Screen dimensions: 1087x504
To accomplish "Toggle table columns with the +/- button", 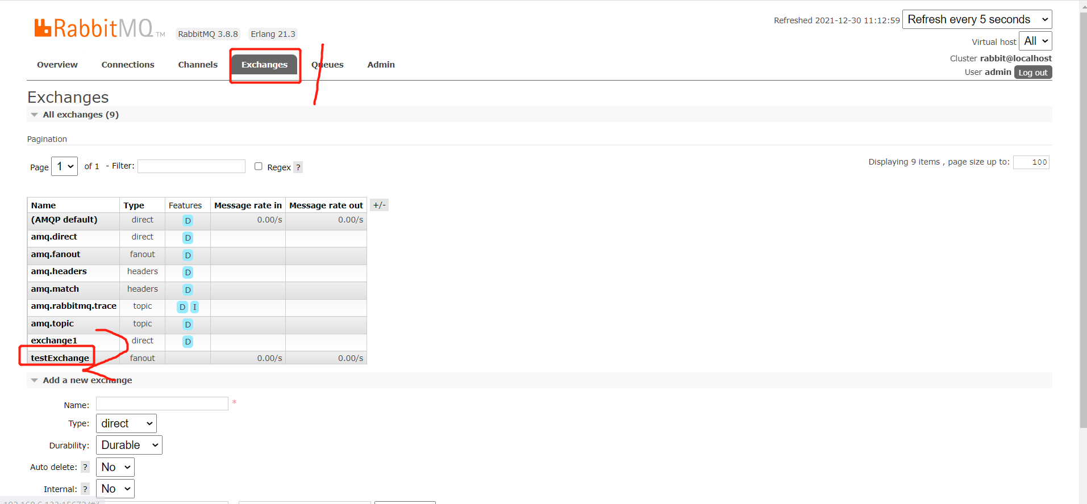I will (379, 205).
